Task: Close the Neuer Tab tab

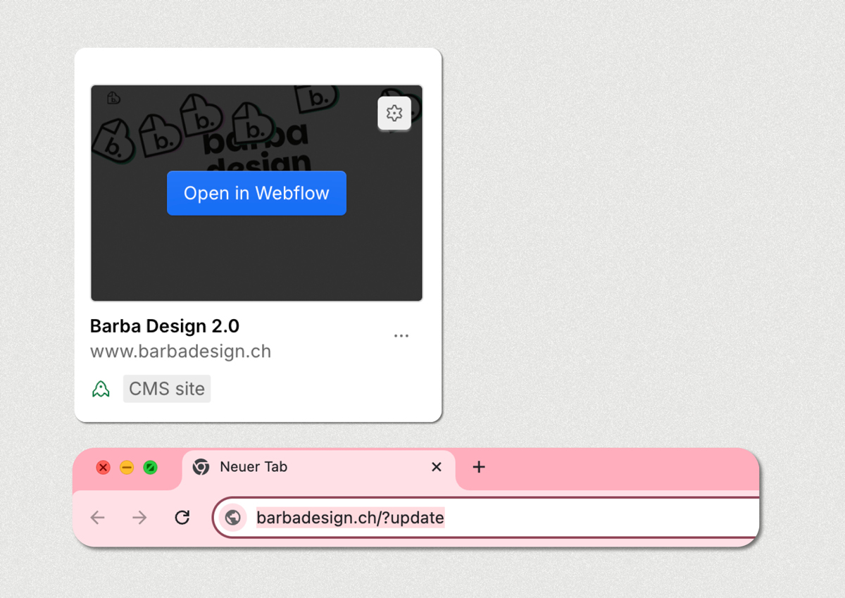Action: pyautogui.click(x=437, y=467)
